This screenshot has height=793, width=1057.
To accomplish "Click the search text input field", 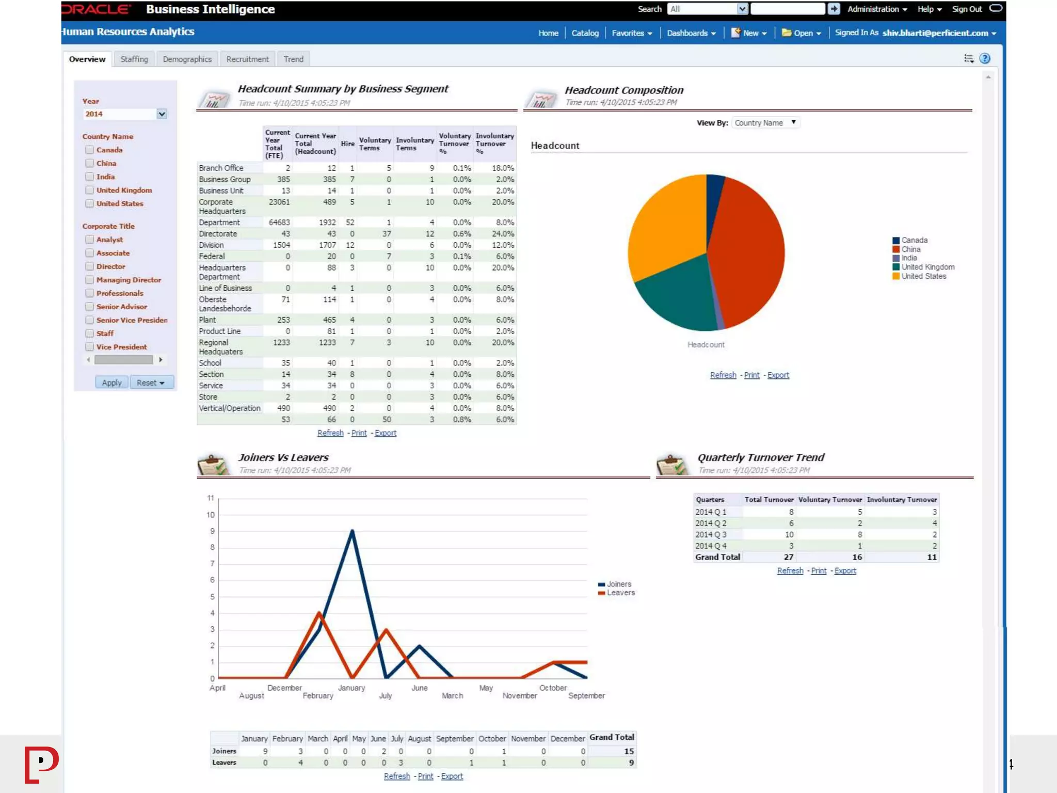I will [x=787, y=9].
